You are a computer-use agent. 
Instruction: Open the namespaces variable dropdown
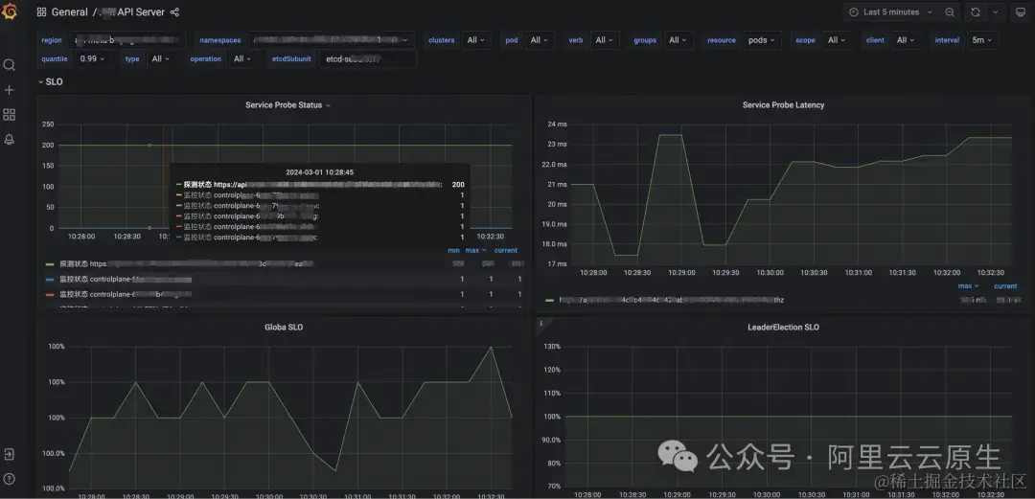pos(332,40)
